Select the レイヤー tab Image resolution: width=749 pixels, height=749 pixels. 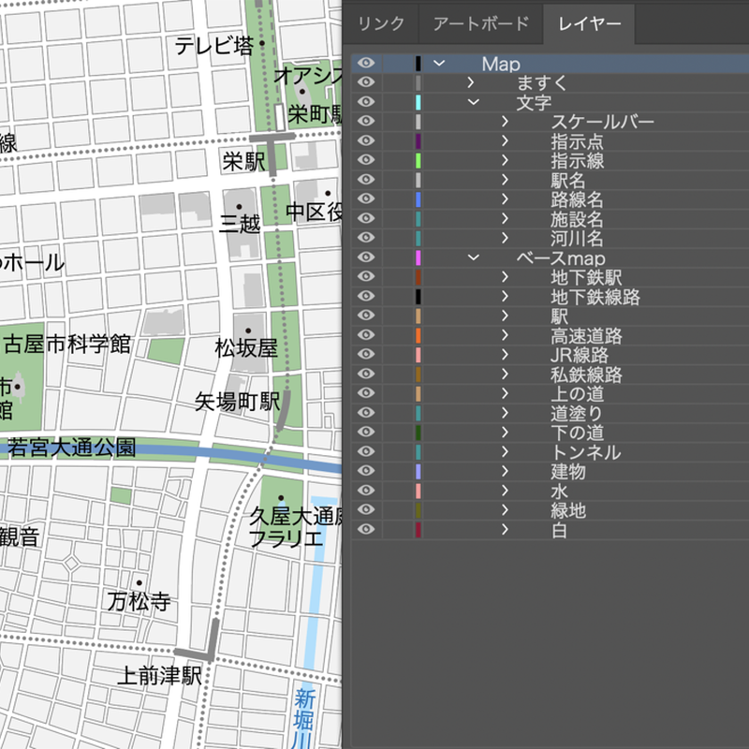click(x=589, y=23)
